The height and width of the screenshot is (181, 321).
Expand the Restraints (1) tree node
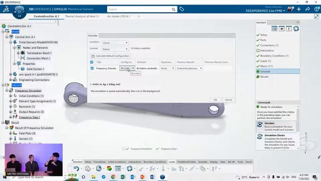click(11, 107)
